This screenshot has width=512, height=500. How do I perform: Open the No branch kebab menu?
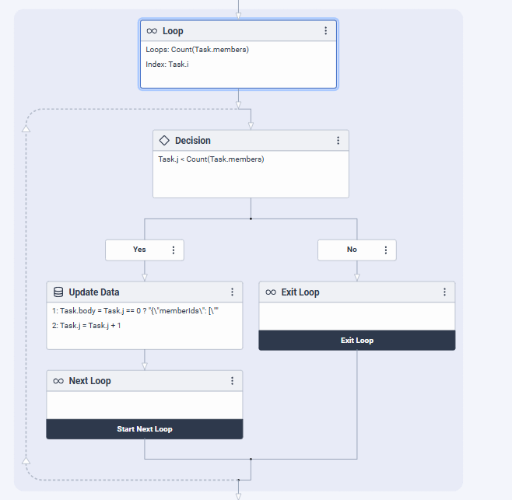tap(385, 250)
